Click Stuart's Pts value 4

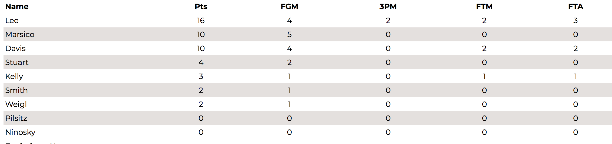[201, 62]
